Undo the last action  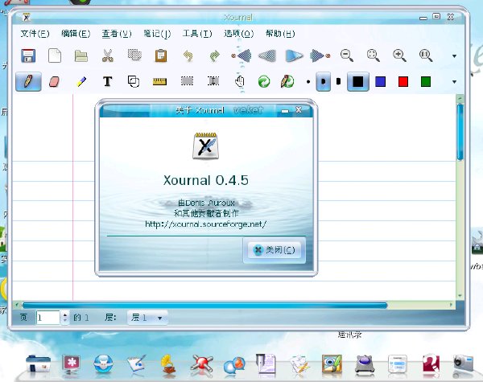188,56
